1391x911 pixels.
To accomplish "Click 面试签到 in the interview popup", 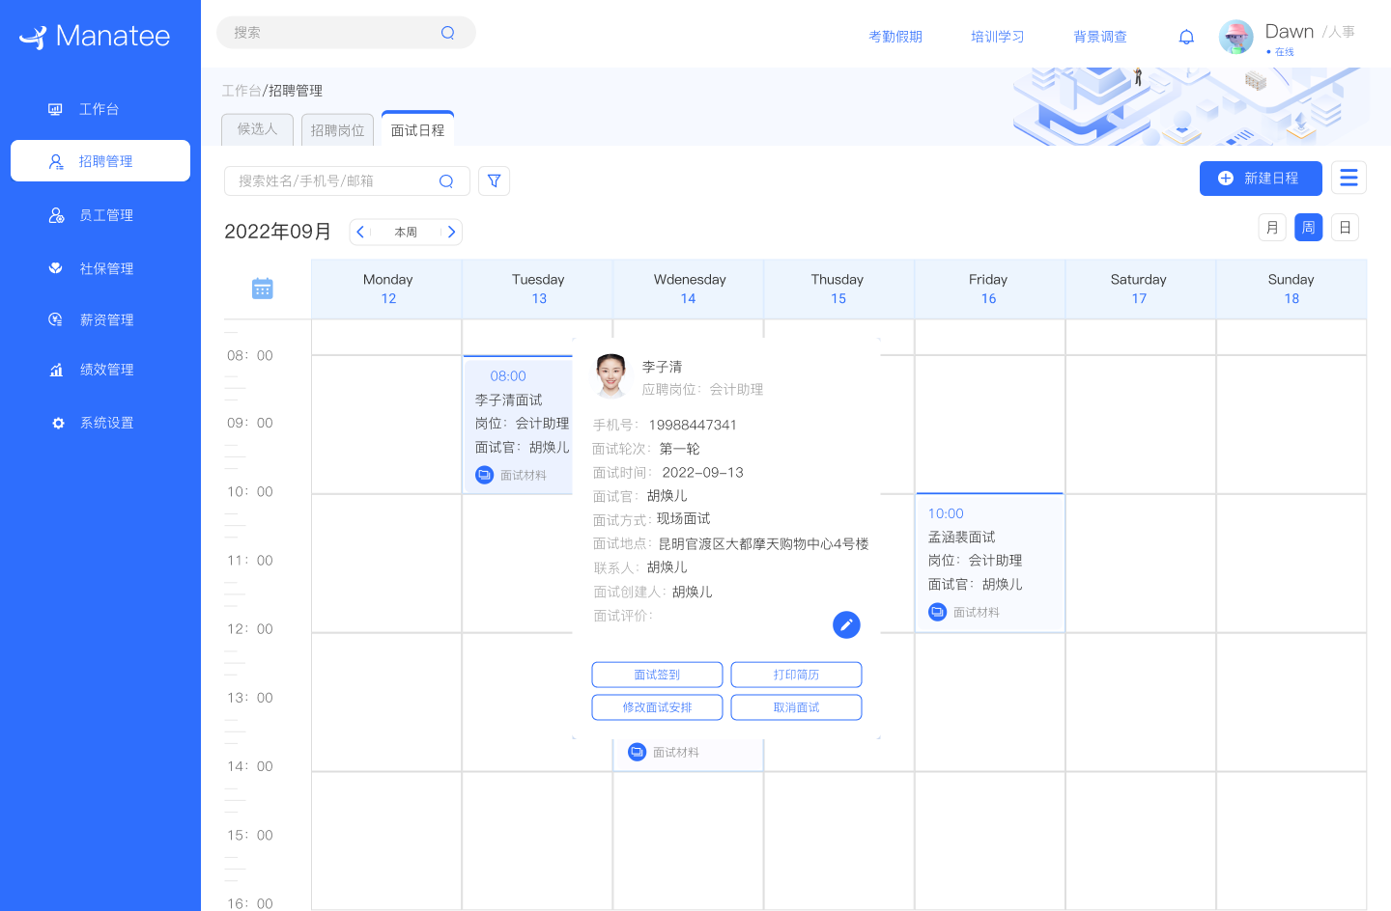I will coord(657,675).
